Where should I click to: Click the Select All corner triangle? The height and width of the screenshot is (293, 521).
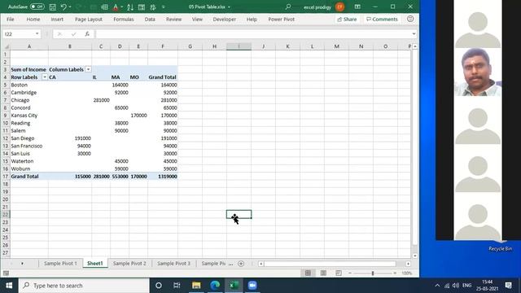click(6, 46)
